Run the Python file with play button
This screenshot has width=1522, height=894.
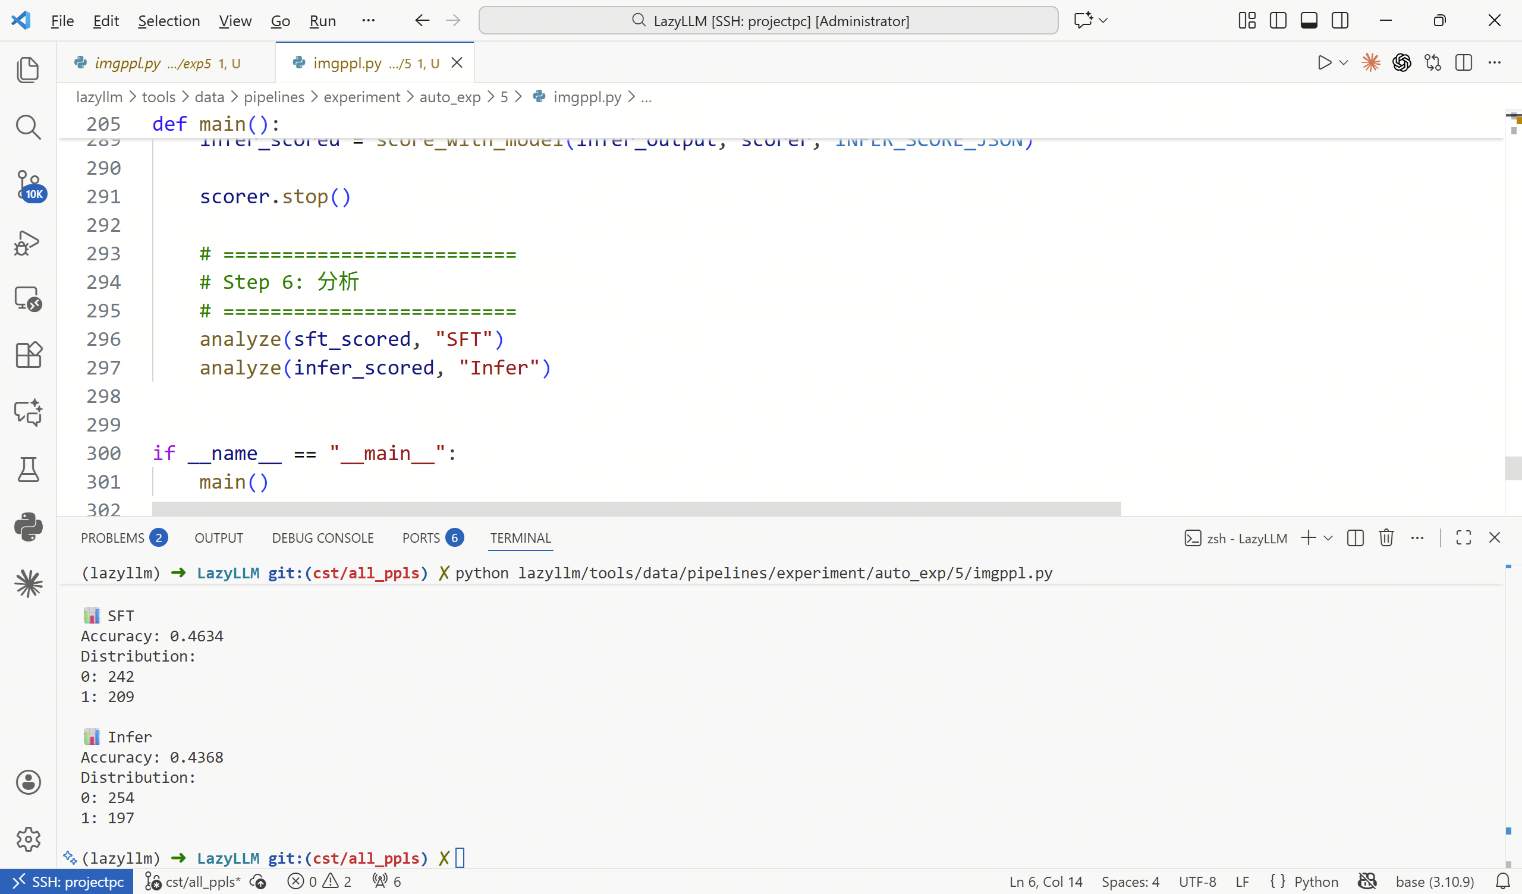coord(1324,63)
